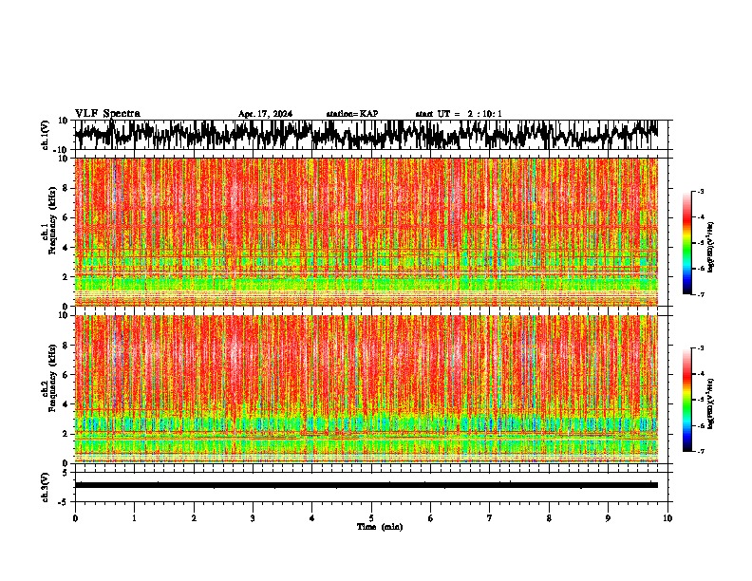Click the "4" kHz tick on ch.1 spectrogram
The width and height of the screenshot is (752, 581).
pyautogui.click(x=66, y=248)
